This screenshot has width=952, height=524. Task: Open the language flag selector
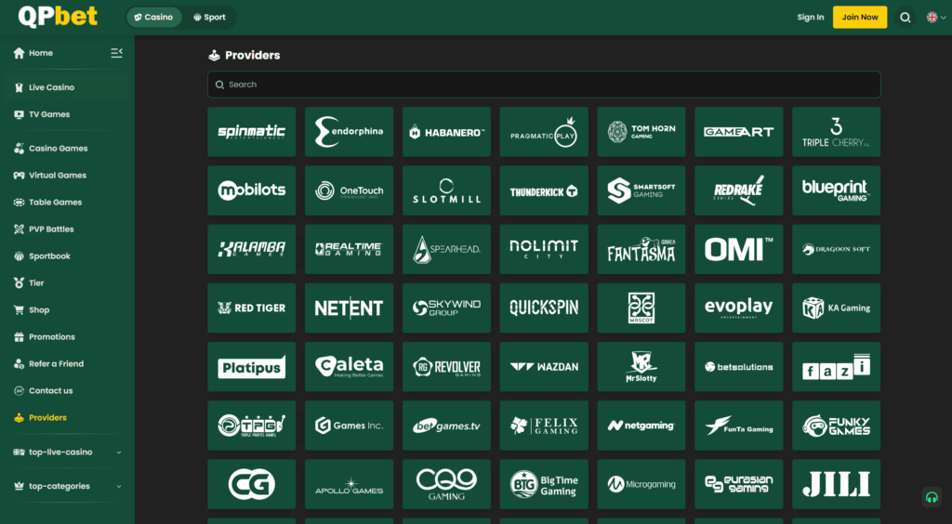click(935, 17)
